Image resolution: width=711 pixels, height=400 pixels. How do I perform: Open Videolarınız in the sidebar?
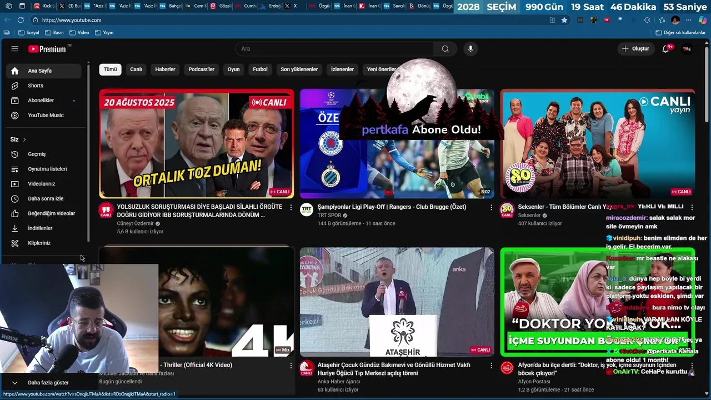click(x=44, y=184)
